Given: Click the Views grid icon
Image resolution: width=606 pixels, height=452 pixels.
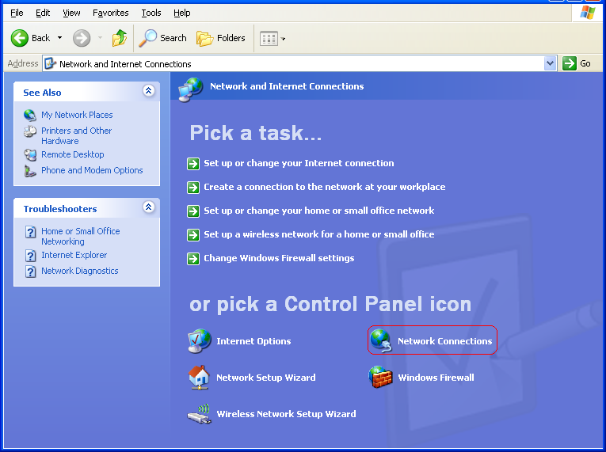Looking at the screenshot, I should tap(269, 38).
